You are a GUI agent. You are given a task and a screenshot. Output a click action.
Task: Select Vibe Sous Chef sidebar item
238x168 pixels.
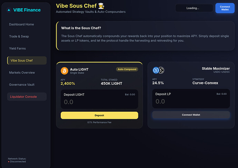(x=27, y=60)
